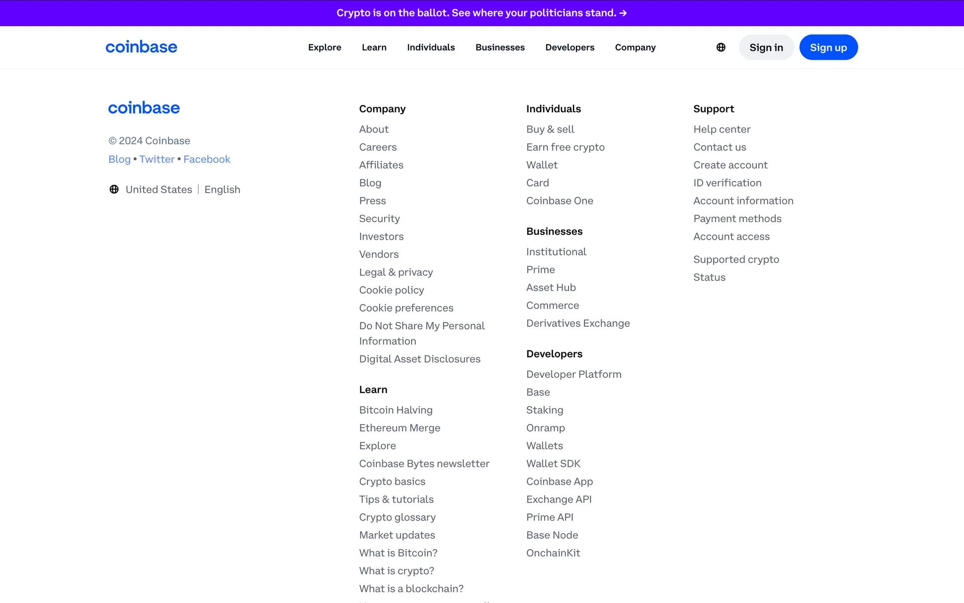Expand the Company navigation menu
This screenshot has width=964, height=603.
pyautogui.click(x=635, y=47)
